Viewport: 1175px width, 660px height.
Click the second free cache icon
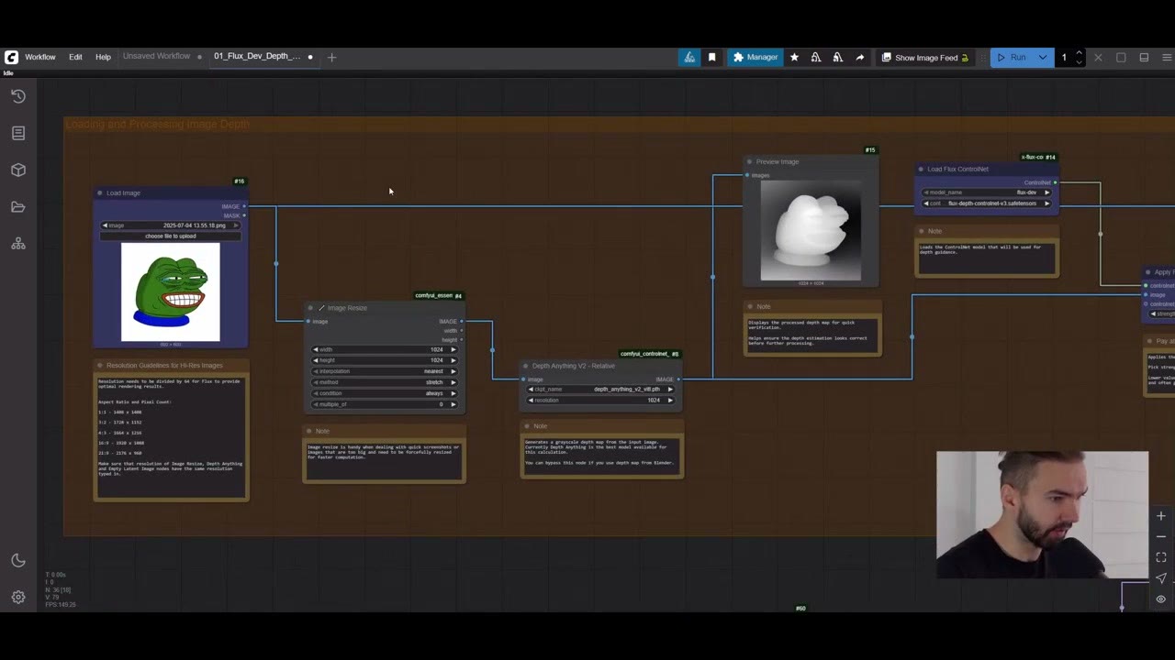tap(837, 57)
